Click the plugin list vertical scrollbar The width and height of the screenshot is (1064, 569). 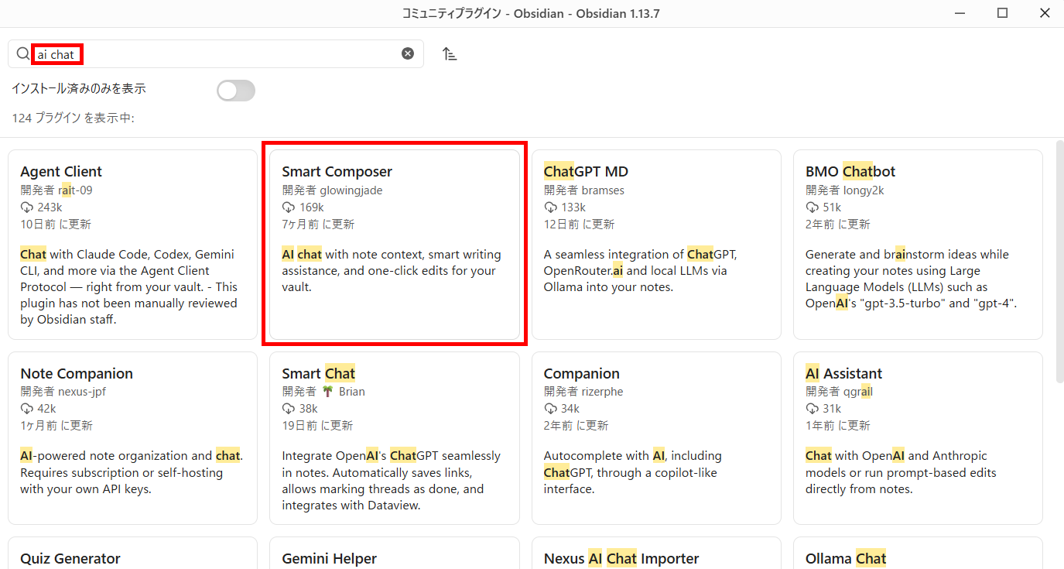click(x=1059, y=262)
